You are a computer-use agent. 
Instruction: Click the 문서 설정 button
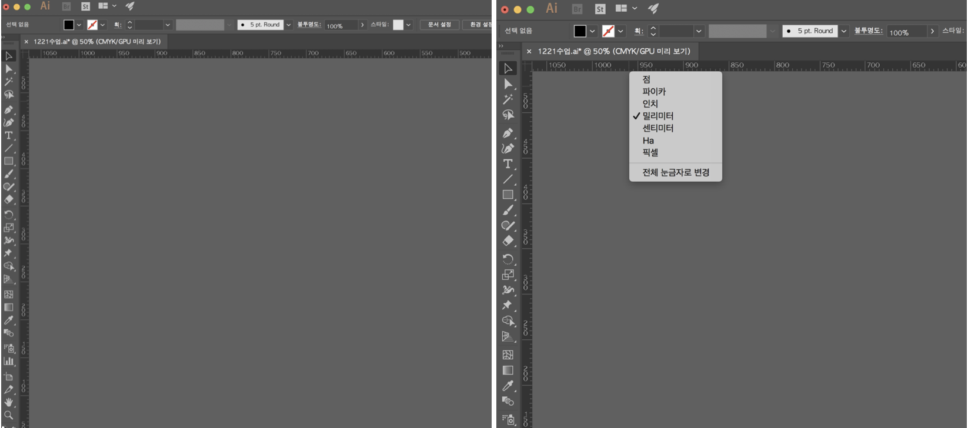(x=439, y=25)
